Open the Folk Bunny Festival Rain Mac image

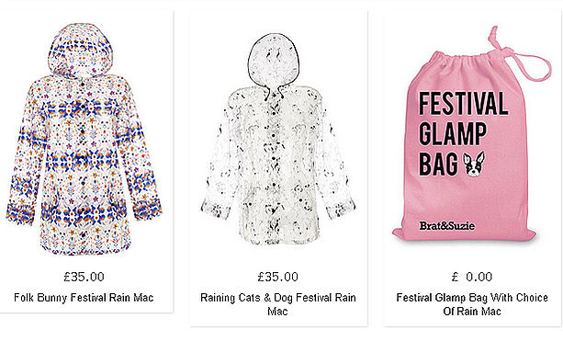coord(84,140)
